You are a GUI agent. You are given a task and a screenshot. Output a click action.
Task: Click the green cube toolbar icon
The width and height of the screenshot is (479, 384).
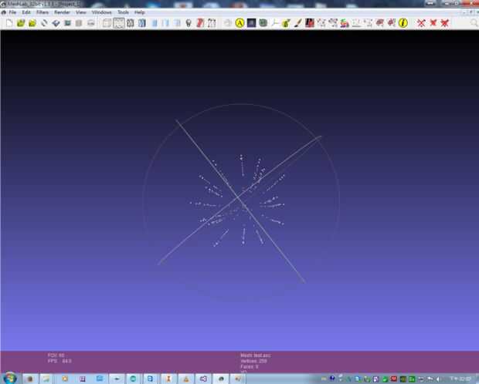(x=263, y=23)
